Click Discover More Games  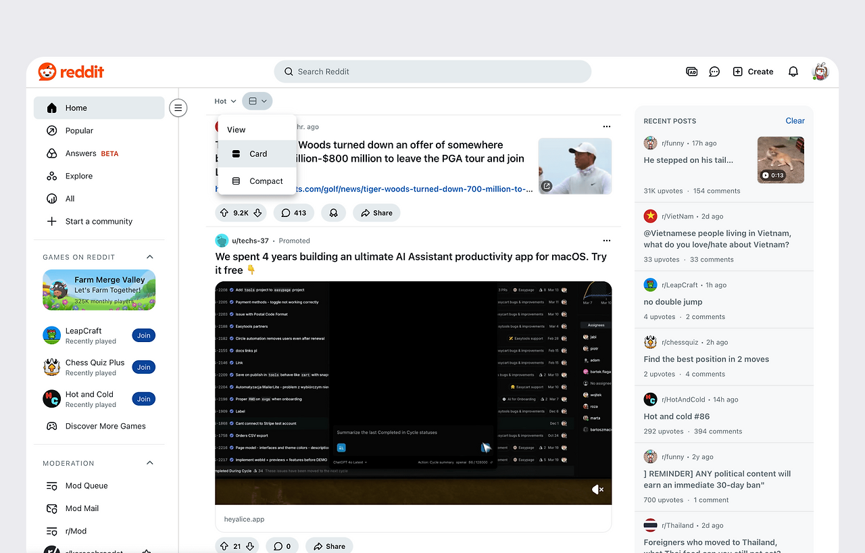(x=99, y=426)
